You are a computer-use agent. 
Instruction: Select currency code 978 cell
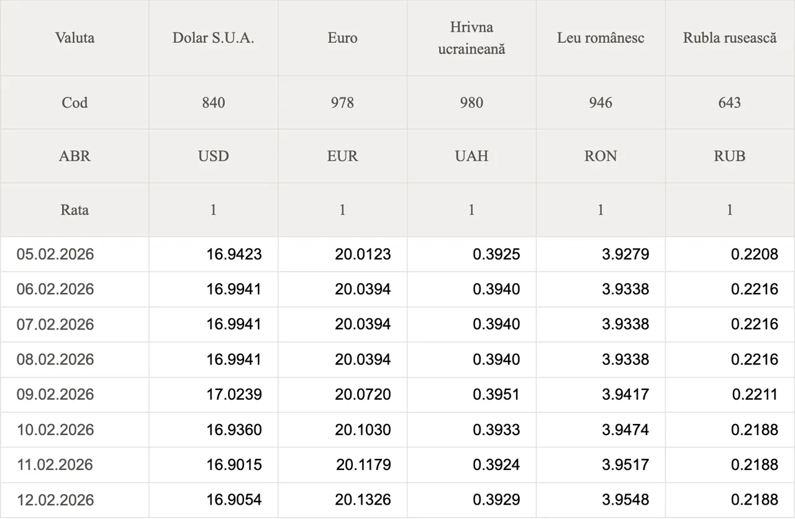point(342,102)
